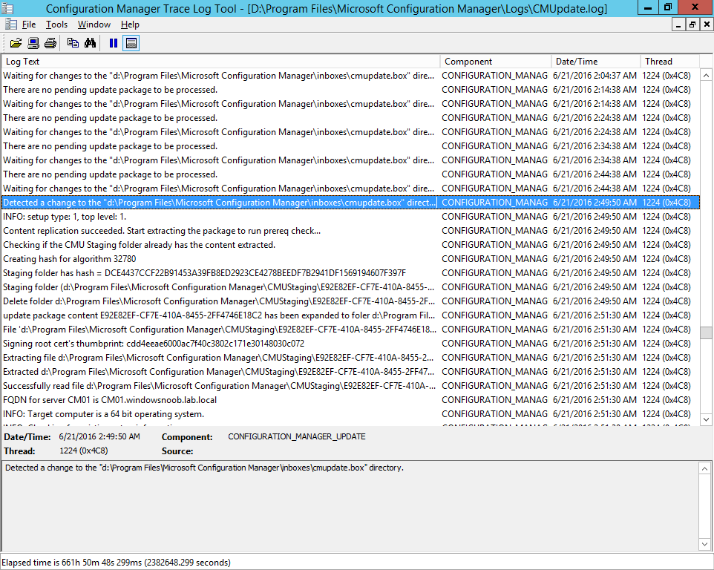Open the Help menu
Viewport: 714px width, 570px height.
[130, 24]
